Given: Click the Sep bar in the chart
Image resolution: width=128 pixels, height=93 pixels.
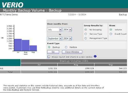Looking at the screenshot, I should pos(33,48).
